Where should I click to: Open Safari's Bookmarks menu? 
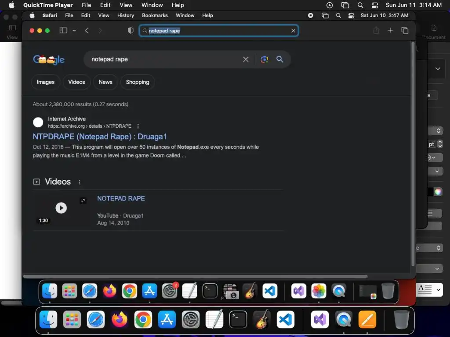155,15
